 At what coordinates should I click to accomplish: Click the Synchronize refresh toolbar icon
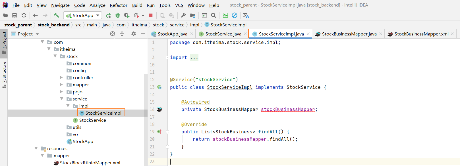tap(24, 15)
